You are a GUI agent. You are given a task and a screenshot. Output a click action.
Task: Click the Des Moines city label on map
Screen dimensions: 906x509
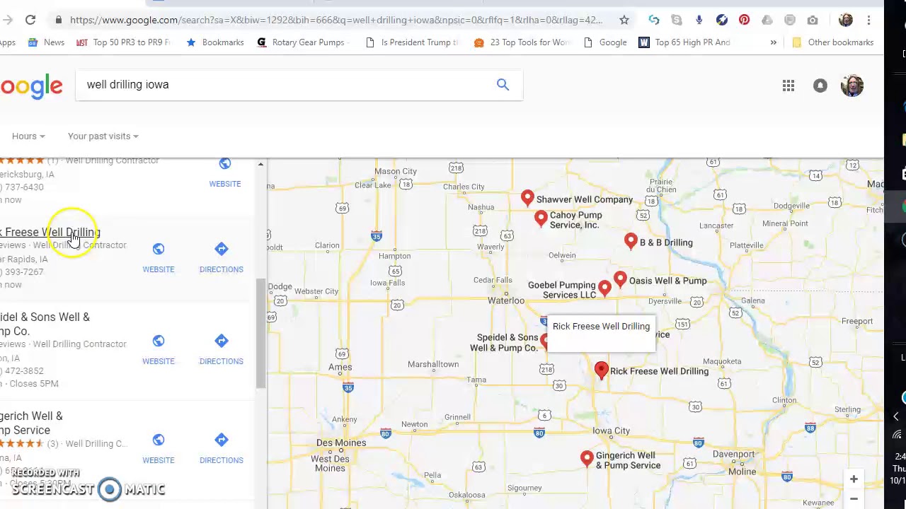tap(341, 443)
